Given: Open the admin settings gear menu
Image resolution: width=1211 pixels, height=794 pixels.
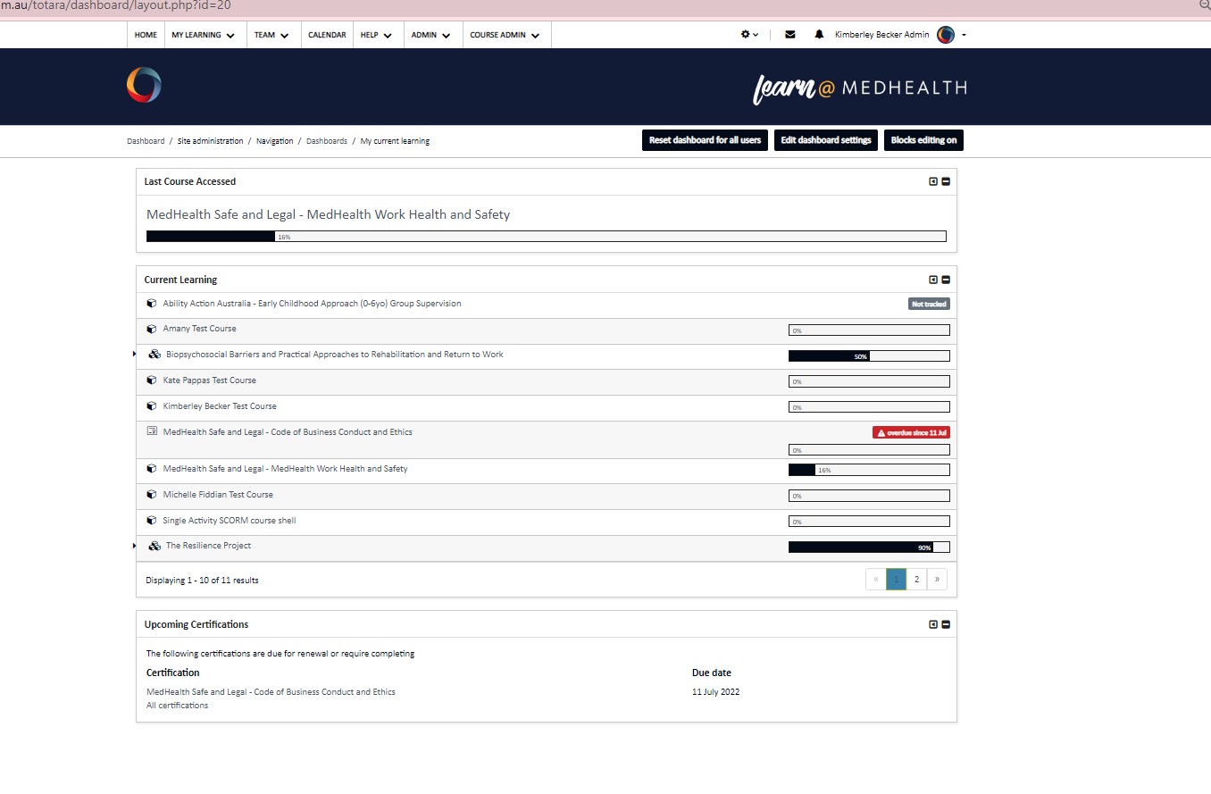Looking at the screenshot, I should click(x=748, y=34).
